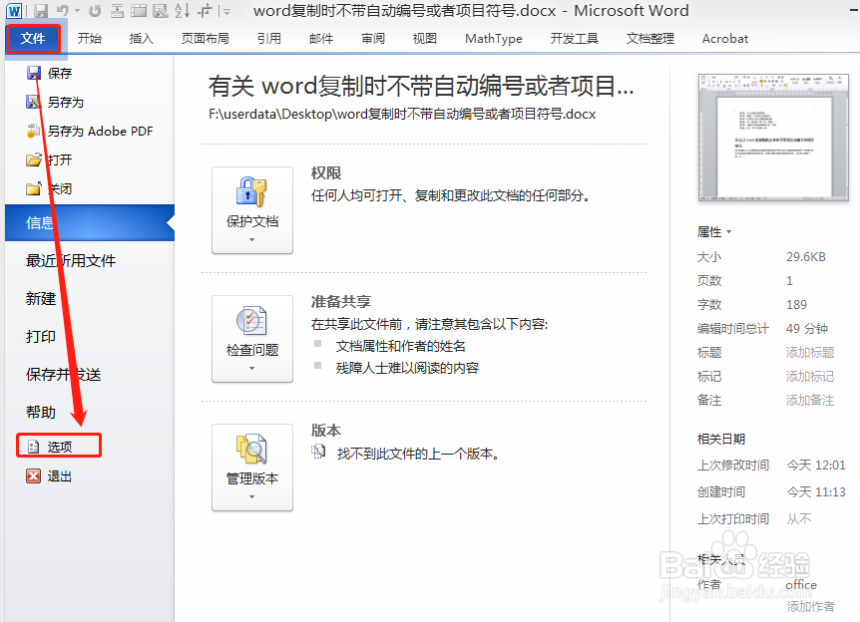Open the 页面布局 tab

(x=206, y=38)
